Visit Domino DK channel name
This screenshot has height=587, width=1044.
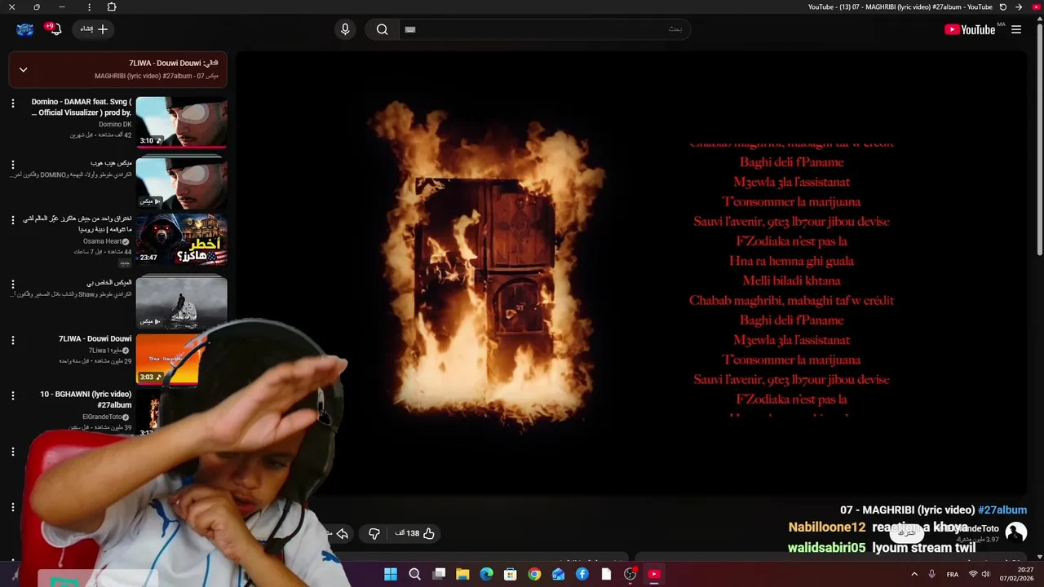tap(115, 125)
